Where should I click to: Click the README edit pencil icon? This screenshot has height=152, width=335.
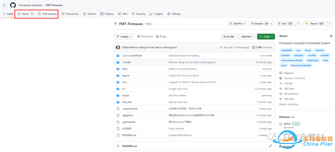[x=270, y=146]
